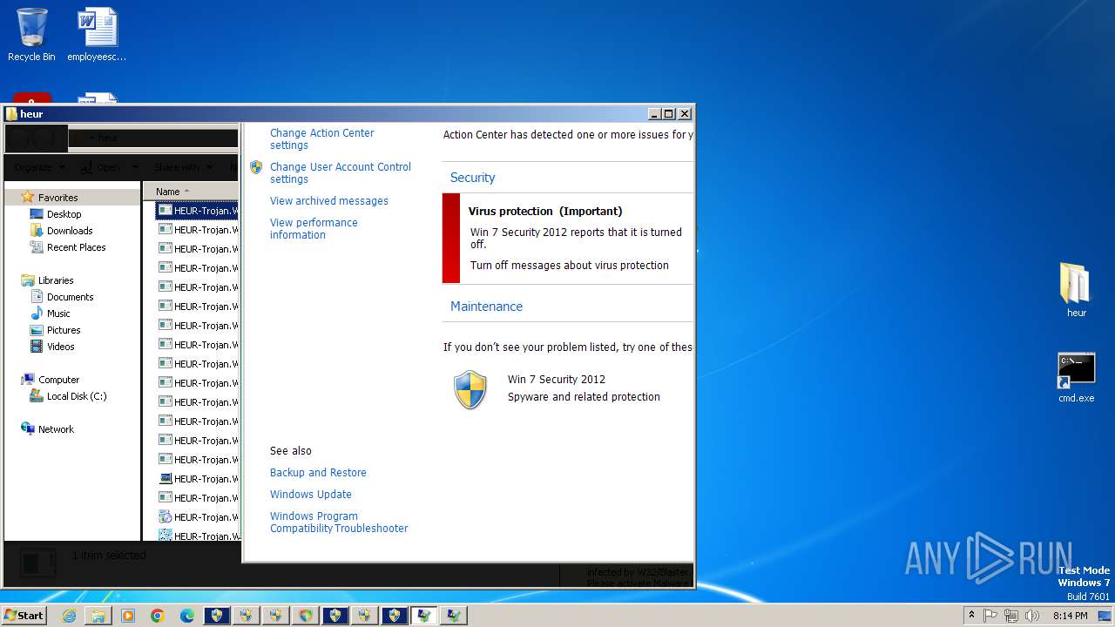1115x627 pixels.
Task: Open Pictures library in navigation pane
Action: click(64, 330)
